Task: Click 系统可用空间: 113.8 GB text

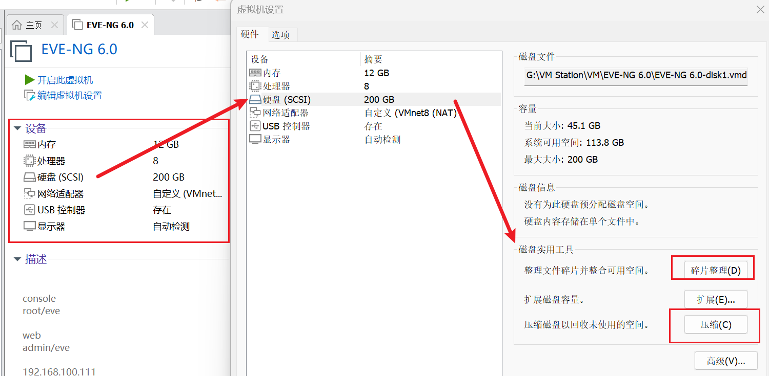Action: click(x=574, y=143)
